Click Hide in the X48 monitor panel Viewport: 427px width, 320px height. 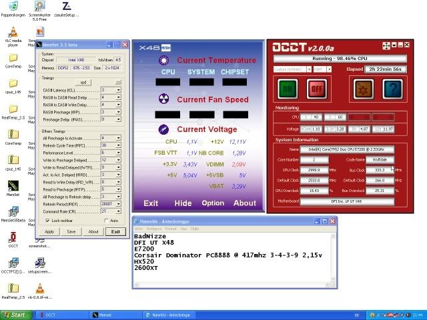[183, 203]
